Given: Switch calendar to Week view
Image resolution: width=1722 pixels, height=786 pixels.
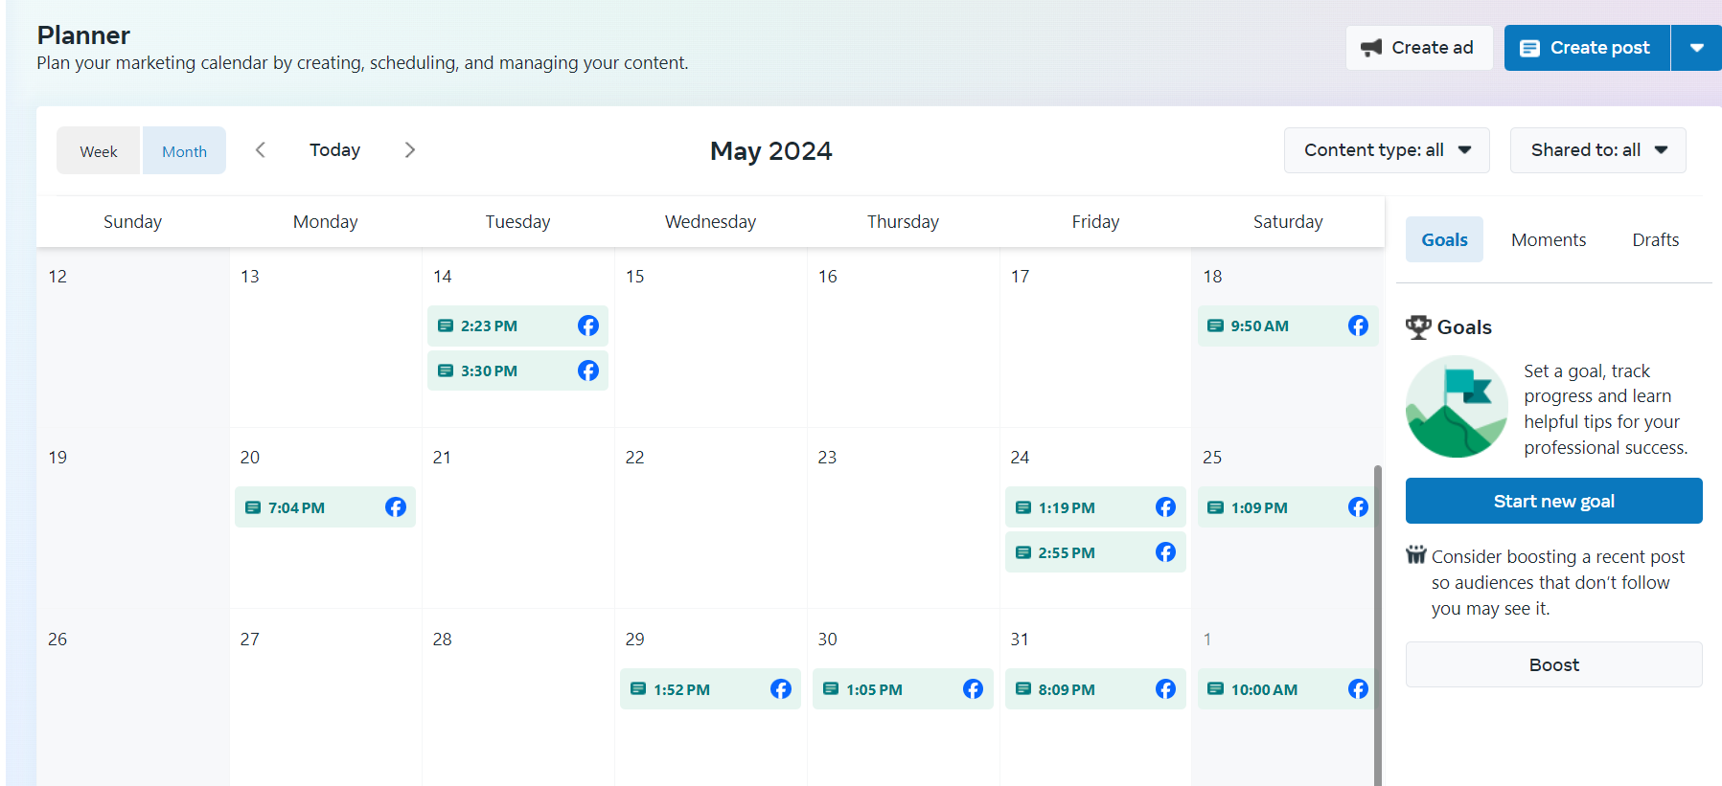Looking at the screenshot, I should point(99,151).
